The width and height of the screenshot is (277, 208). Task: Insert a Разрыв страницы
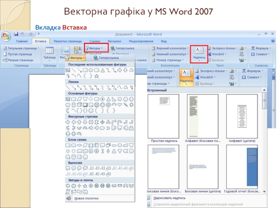point(18,60)
